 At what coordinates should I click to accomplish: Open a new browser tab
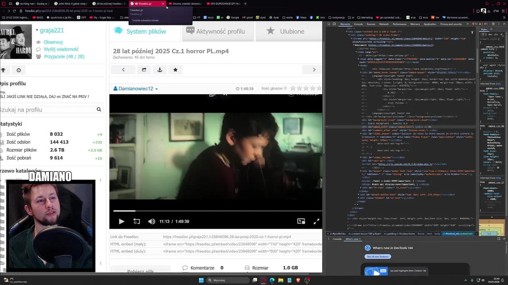click(245, 4)
